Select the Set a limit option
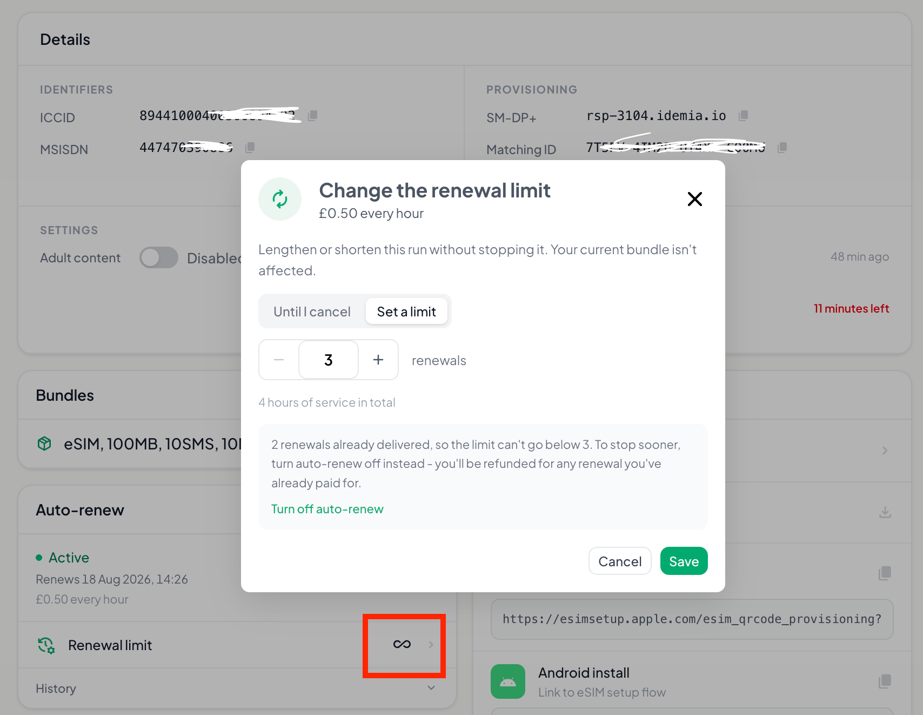 pos(406,312)
